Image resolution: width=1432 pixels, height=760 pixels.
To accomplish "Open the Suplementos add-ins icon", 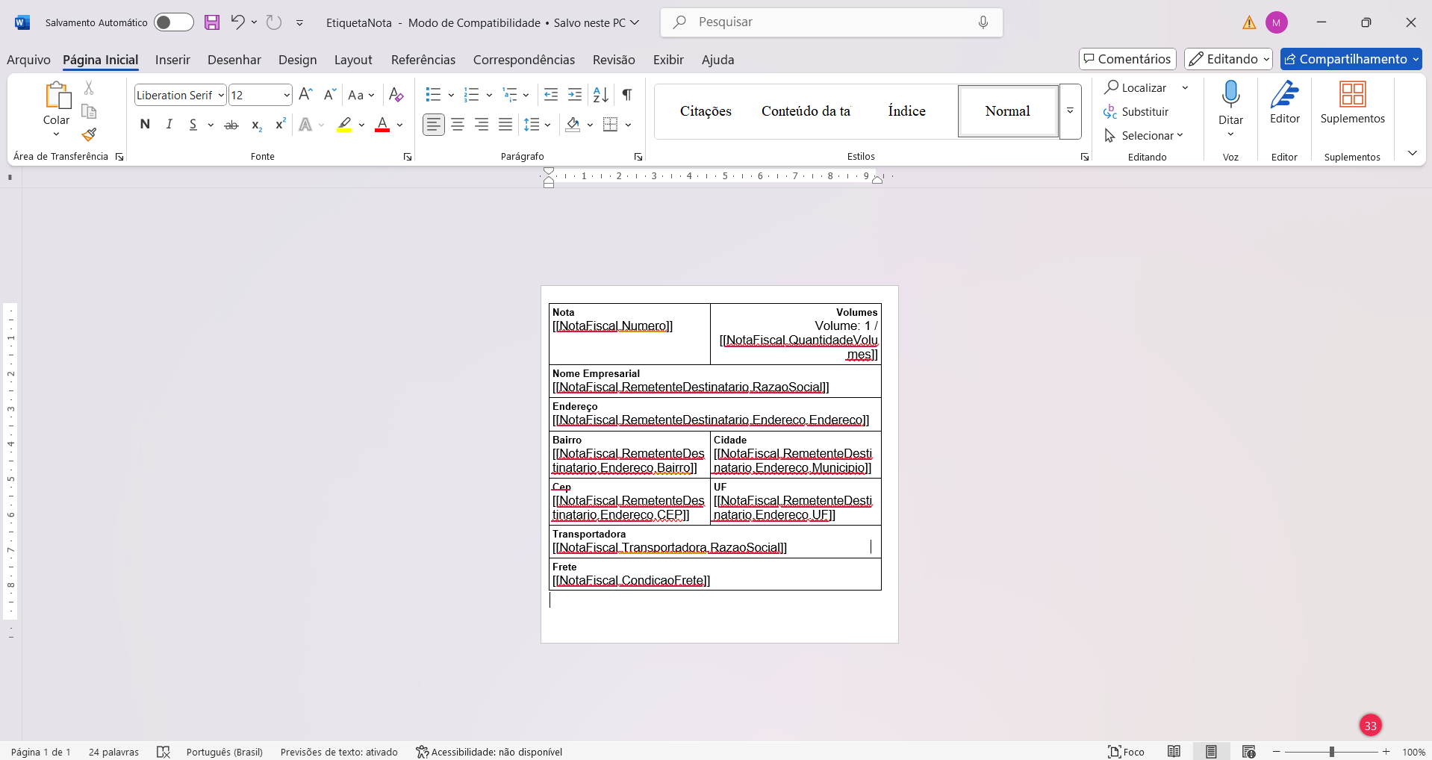I will tap(1352, 103).
